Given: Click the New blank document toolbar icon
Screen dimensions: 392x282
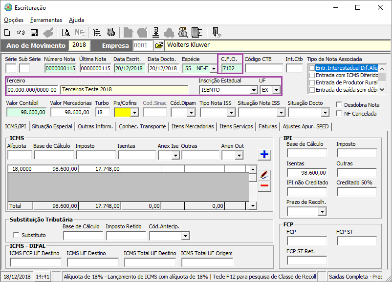Looking at the screenshot, I should [x=7, y=33].
